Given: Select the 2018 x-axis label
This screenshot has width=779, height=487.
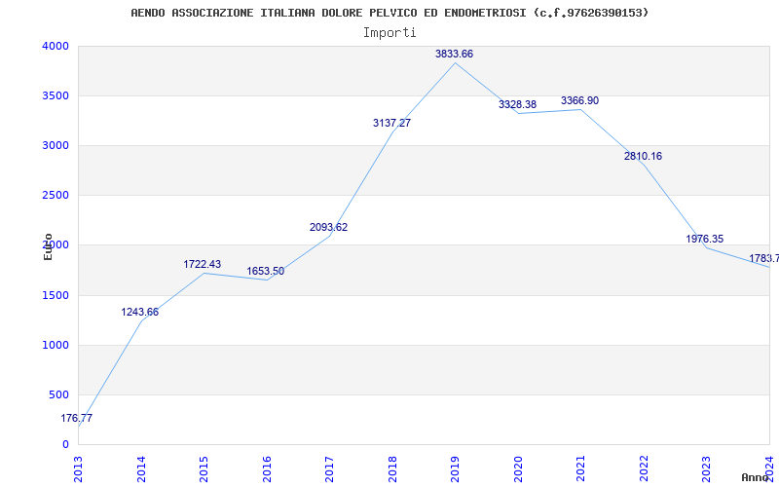Looking at the screenshot, I should click(x=392, y=468).
